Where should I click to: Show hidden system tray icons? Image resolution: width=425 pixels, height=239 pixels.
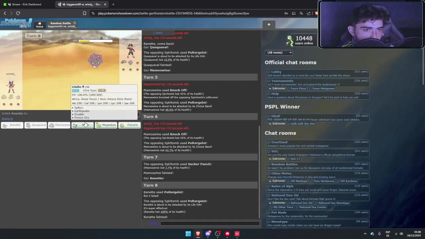365,234
